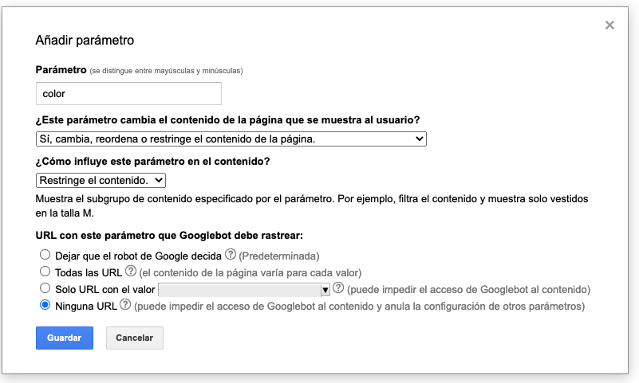Click help icon after the valor dropdown
The height and width of the screenshot is (383, 639).
tap(338, 289)
